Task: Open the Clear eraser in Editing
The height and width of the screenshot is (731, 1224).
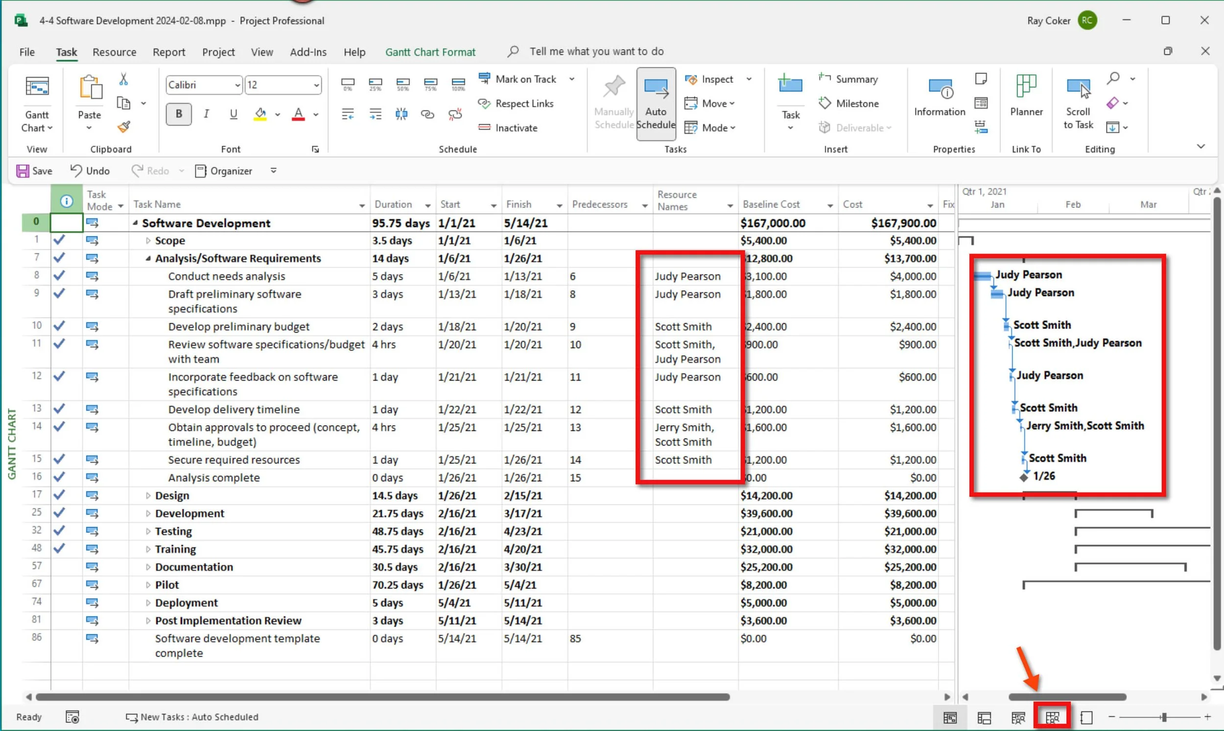Action: pyautogui.click(x=1112, y=103)
